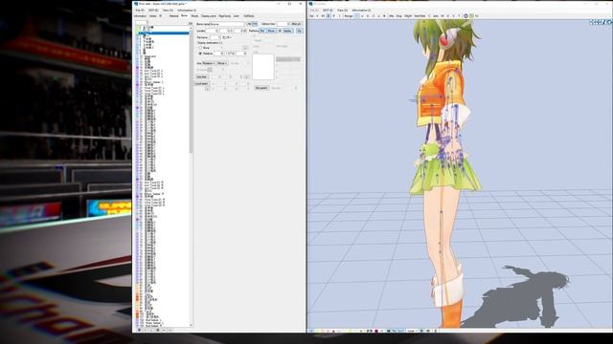The image size is (613, 344).
Task: Switch to the Rigid body tab
Action: (x=225, y=16)
